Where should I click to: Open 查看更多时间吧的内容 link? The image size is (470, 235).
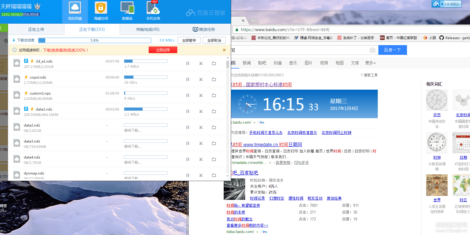coord(247,225)
